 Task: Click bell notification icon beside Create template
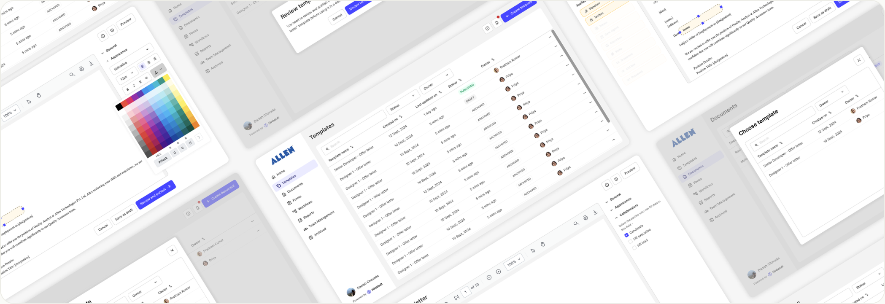[497, 22]
